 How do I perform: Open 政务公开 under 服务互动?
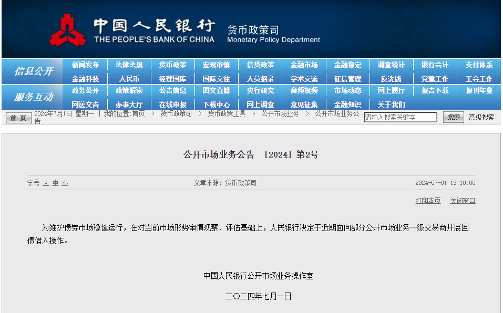click(85, 91)
